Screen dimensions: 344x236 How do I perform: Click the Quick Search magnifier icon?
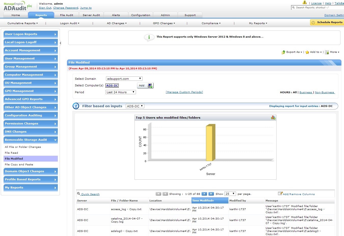click(79, 194)
